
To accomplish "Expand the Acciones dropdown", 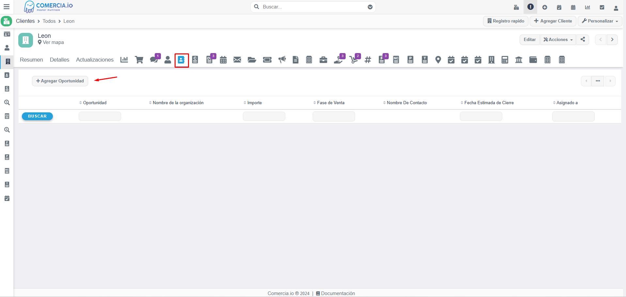I will point(558,39).
